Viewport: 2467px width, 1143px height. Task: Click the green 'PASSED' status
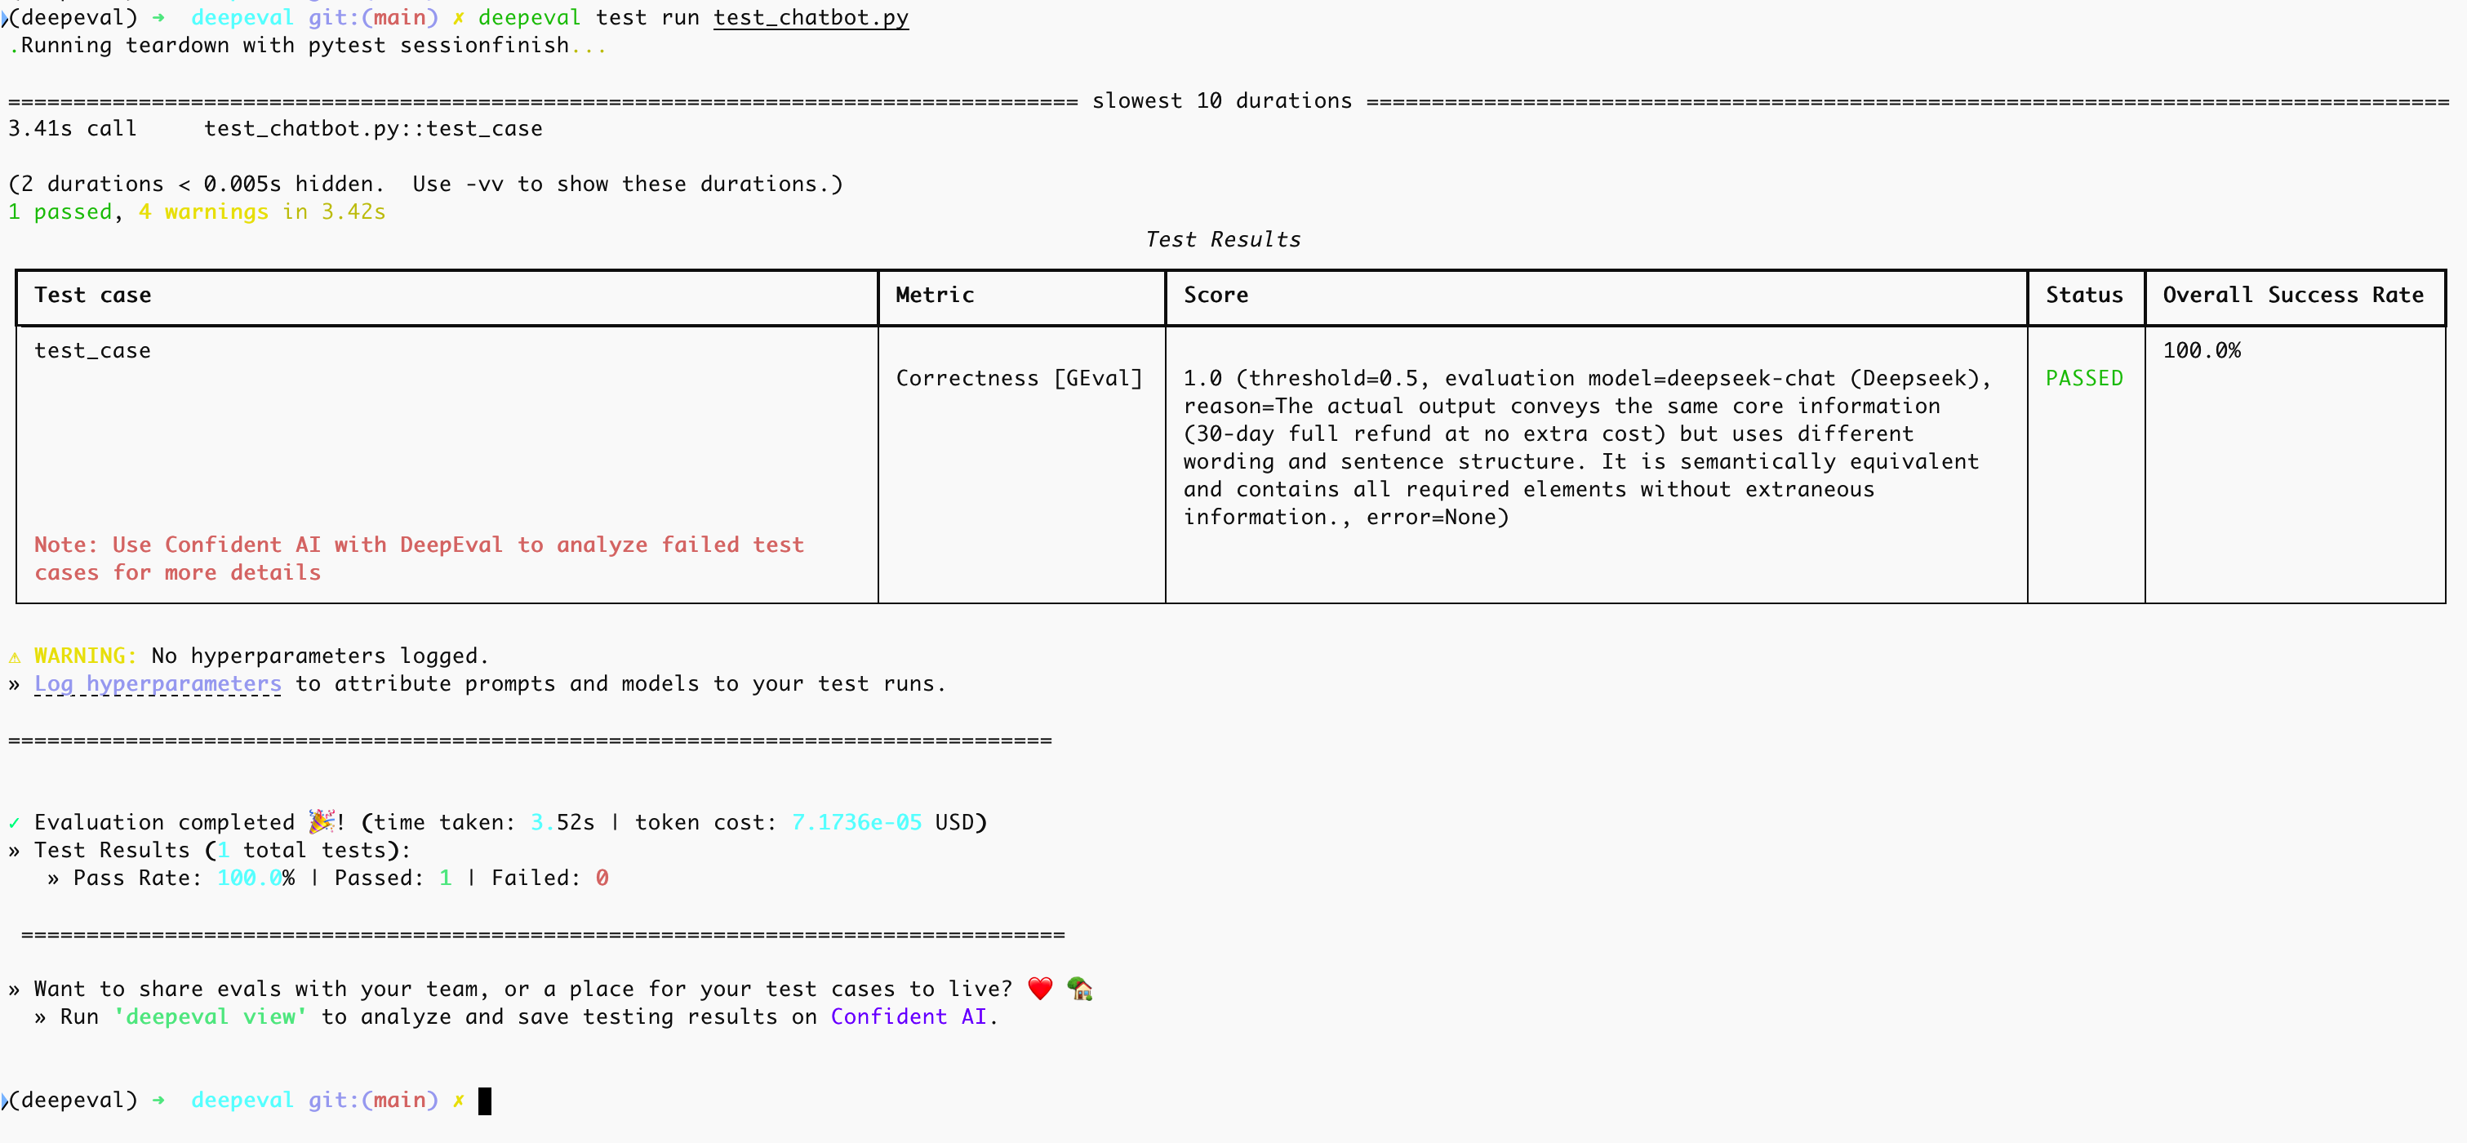[x=2084, y=379]
